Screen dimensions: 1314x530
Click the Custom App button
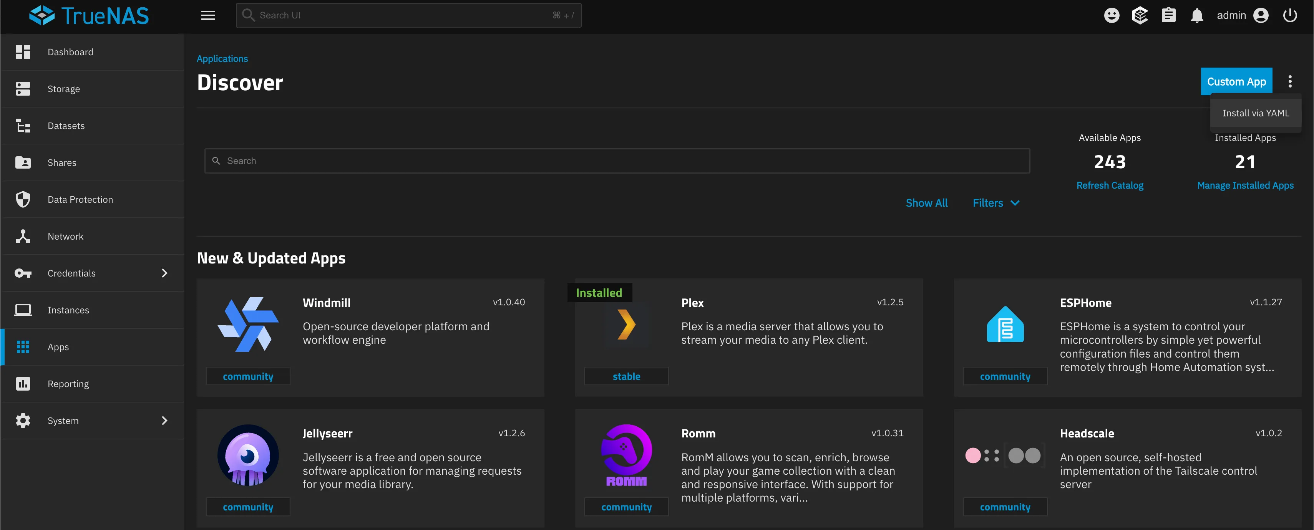pyautogui.click(x=1236, y=82)
